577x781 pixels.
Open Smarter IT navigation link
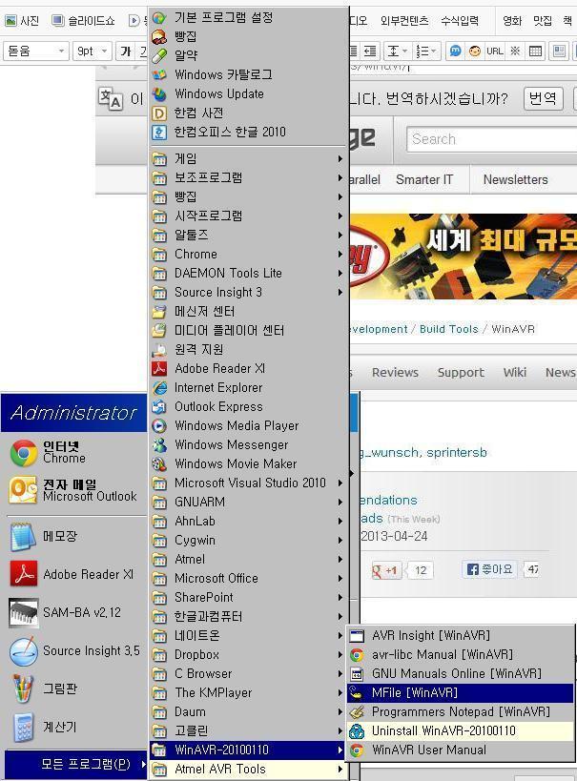tap(424, 179)
